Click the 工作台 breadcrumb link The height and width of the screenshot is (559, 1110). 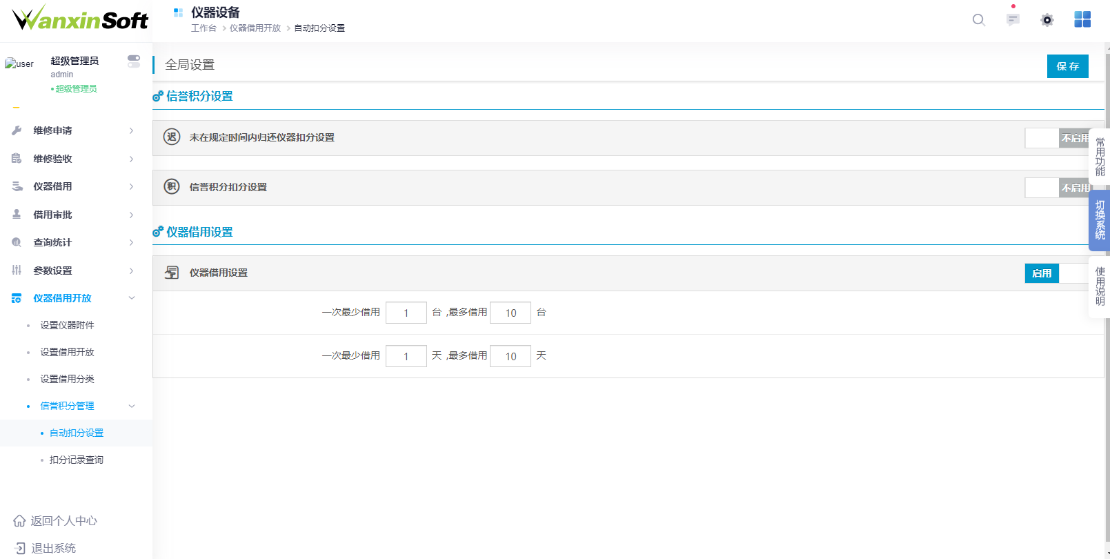coord(204,28)
